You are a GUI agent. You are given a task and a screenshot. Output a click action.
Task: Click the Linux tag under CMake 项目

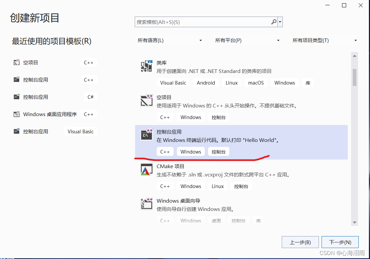pos(218,186)
